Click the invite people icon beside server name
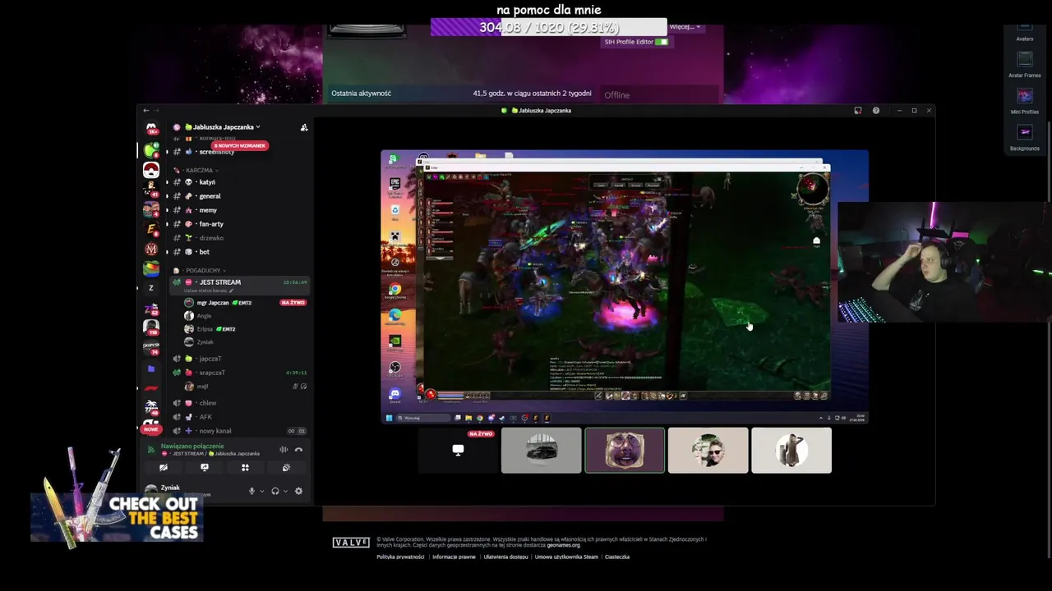 304,127
